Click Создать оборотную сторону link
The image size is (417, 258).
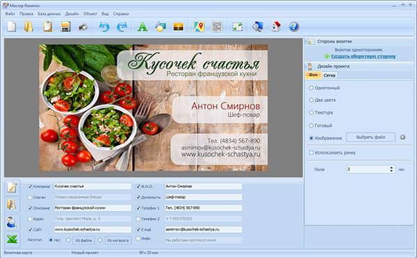tap(363, 56)
